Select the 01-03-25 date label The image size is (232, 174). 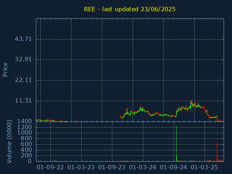coord(204,167)
